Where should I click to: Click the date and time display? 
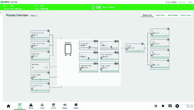click(189, 106)
